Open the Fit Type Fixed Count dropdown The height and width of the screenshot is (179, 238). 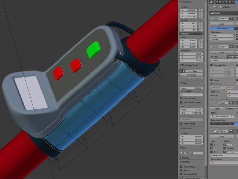pos(233,57)
